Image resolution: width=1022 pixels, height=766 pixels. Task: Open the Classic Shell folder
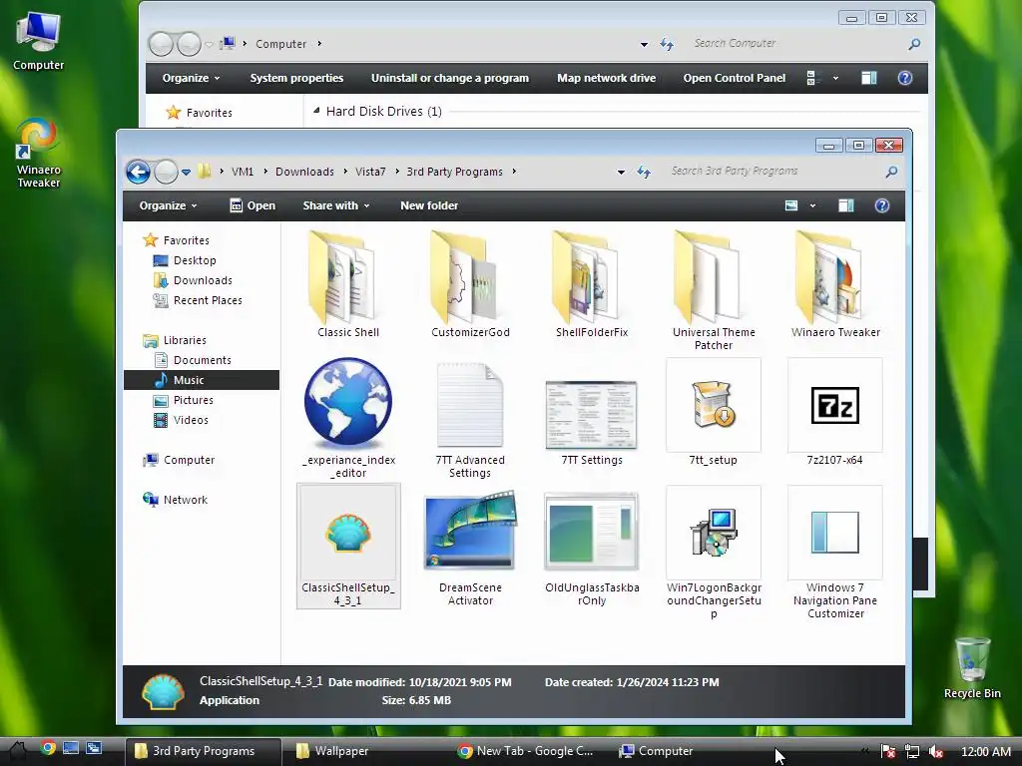348,283
